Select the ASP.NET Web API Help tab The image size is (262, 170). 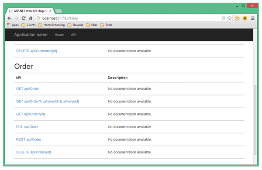tap(30, 11)
